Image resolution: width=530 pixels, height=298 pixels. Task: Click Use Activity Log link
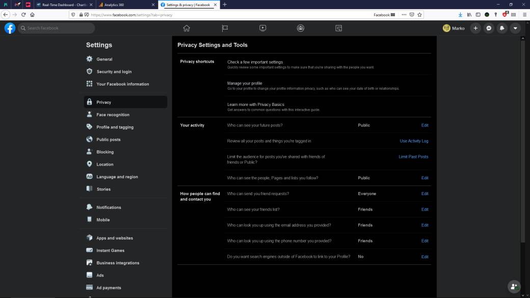pyautogui.click(x=414, y=141)
